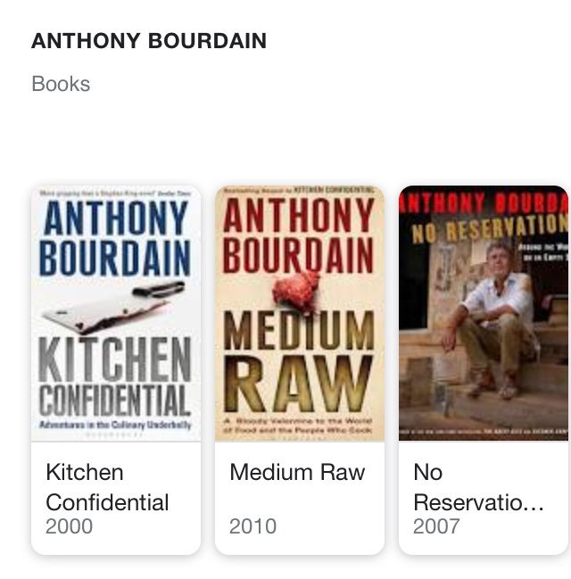Click the 2000 publication year label
This screenshot has height=579, width=571.
click(x=69, y=526)
